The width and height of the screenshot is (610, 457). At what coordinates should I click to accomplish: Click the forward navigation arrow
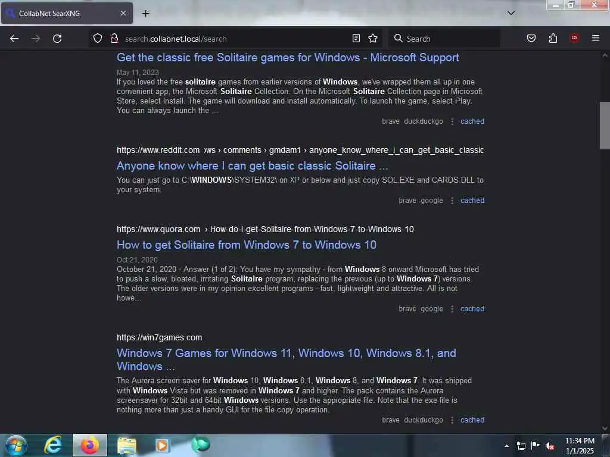tap(35, 39)
